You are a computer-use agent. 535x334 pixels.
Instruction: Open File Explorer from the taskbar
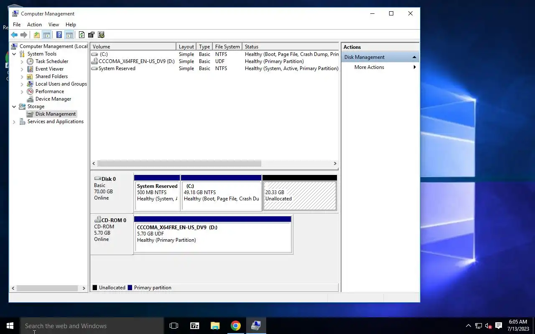pyautogui.click(x=215, y=326)
